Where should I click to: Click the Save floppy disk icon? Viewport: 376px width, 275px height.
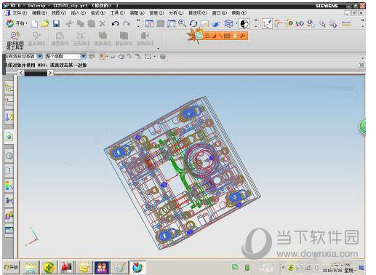pos(56,23)
